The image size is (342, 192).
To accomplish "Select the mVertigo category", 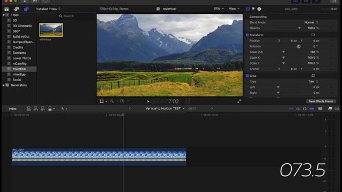I will coord(19,75).
